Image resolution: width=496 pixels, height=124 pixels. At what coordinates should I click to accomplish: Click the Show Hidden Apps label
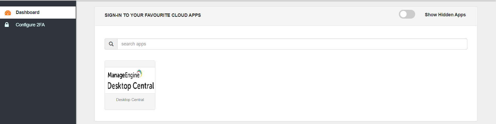coord(445,15)
